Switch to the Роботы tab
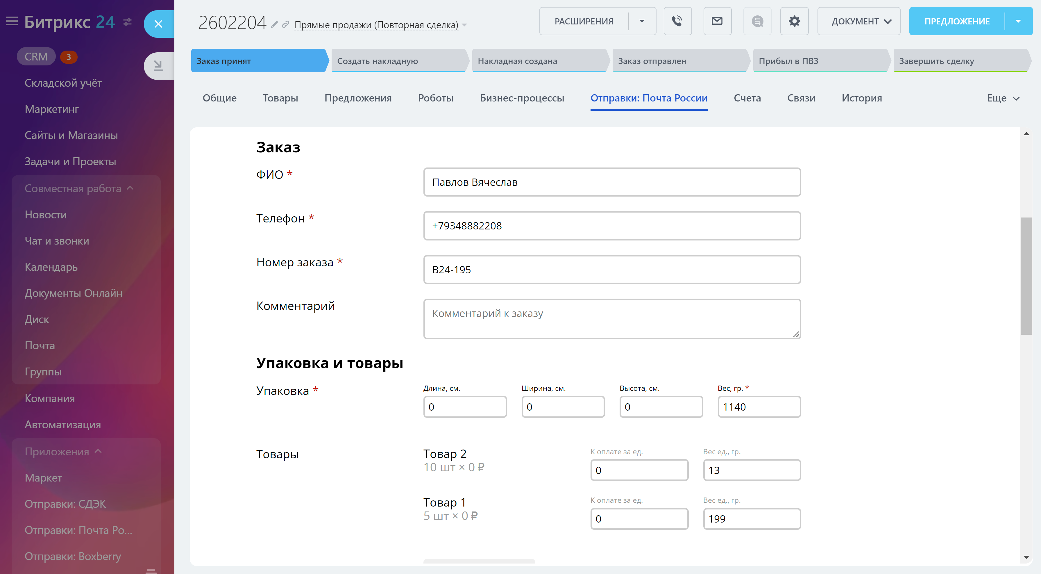The width and height of the screenshot is (1041, 574). (x=436, y=98)
